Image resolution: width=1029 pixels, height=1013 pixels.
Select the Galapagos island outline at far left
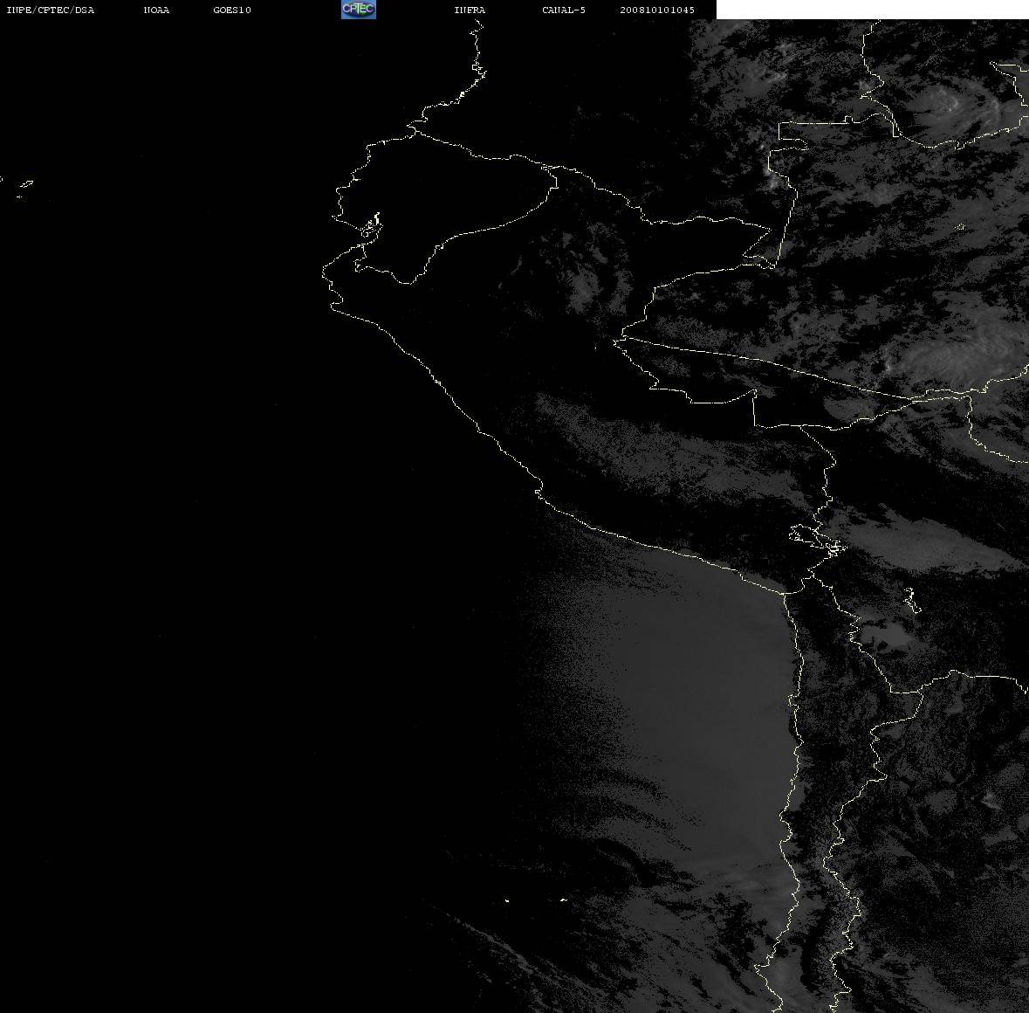[x=25, y=186]
